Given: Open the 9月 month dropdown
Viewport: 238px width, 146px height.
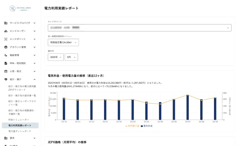Looking at the screenshot, I should tap(71, 57).
